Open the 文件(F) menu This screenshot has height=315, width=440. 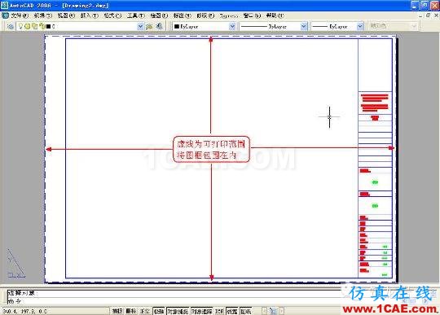tap(20, 15)
